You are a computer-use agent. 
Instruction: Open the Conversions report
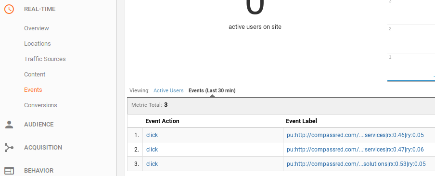pyautogui.click(x=40, y=105)
